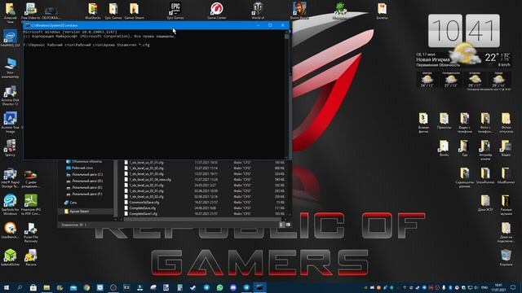Select file 1_sts_level_us_02_01.cfg
Viewport: 522px width, 293px height.
click(146, 185)
